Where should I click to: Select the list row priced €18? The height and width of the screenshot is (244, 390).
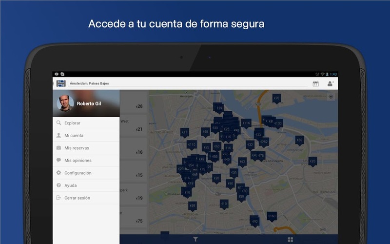tap(134, 148)
